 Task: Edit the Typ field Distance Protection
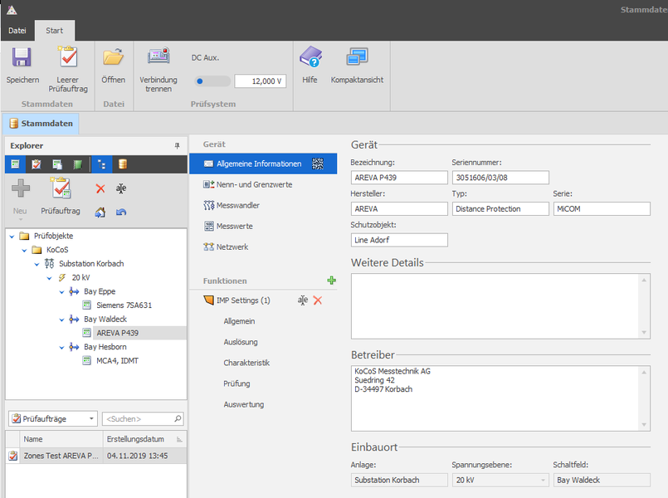[x=500, y=208]
